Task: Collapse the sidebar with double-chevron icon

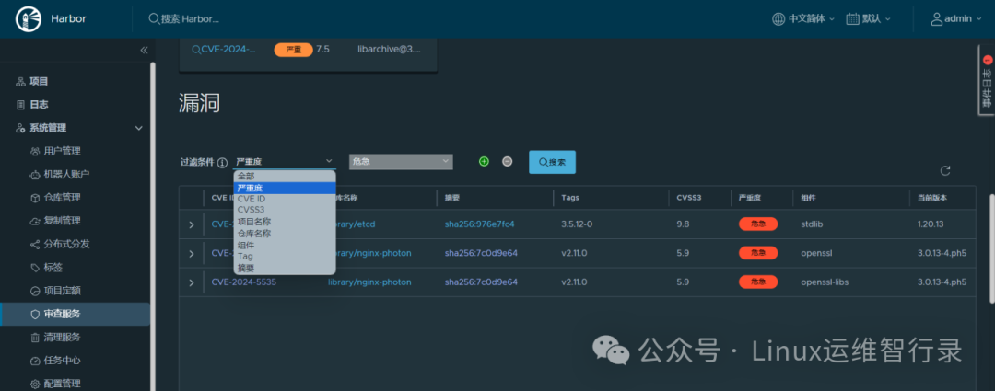Action: (144, 50)
